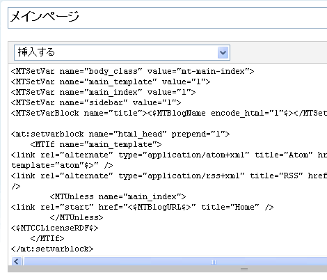The width and height of the screenshot is (327, 280).
Task: Open the 挿入する combo box
Action: coord(122,52)
